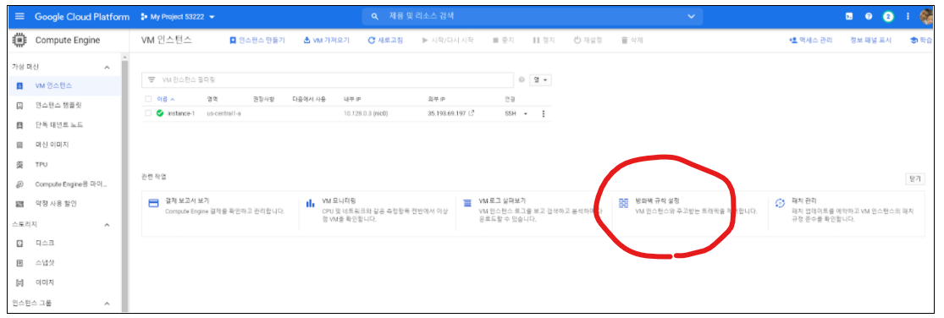This screenshot has height=318, width=944.
Task: Expand the search bar dropdown chevron
Action: [691, 17]
